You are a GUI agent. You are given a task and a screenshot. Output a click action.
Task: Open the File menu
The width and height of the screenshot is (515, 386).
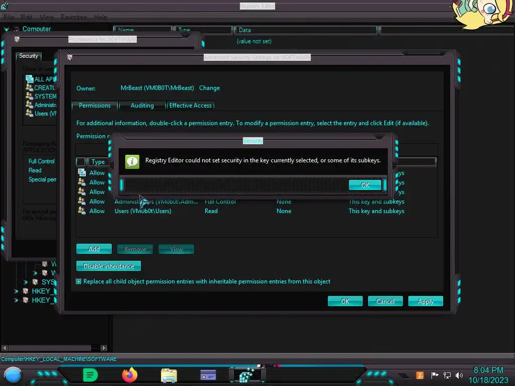tap(9, 17)
